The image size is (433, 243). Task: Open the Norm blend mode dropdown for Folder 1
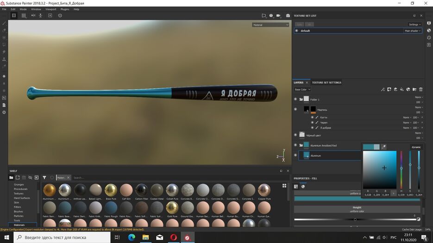(419, 97)
